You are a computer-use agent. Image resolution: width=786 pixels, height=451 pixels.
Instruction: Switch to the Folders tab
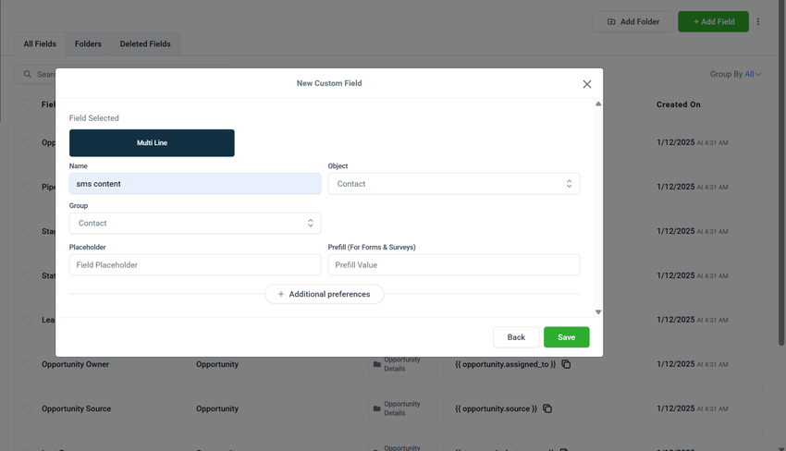[88, 44]
